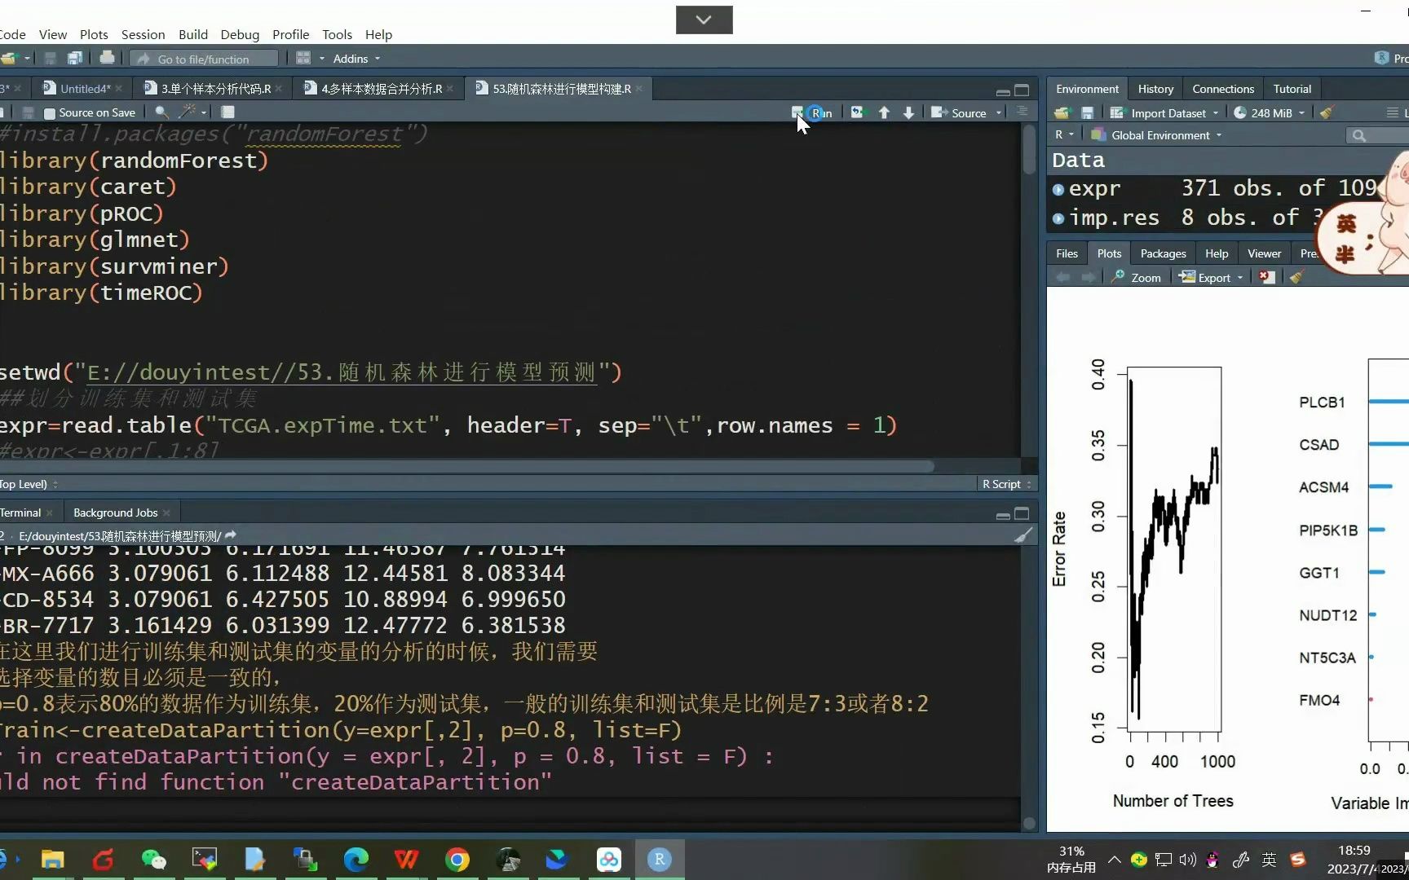
Task: Show the document outline icon
Action: (x=1022, y=112)
